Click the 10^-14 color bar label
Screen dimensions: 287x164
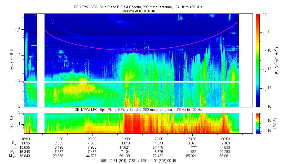pyautogui.click(x=267, y=88)
